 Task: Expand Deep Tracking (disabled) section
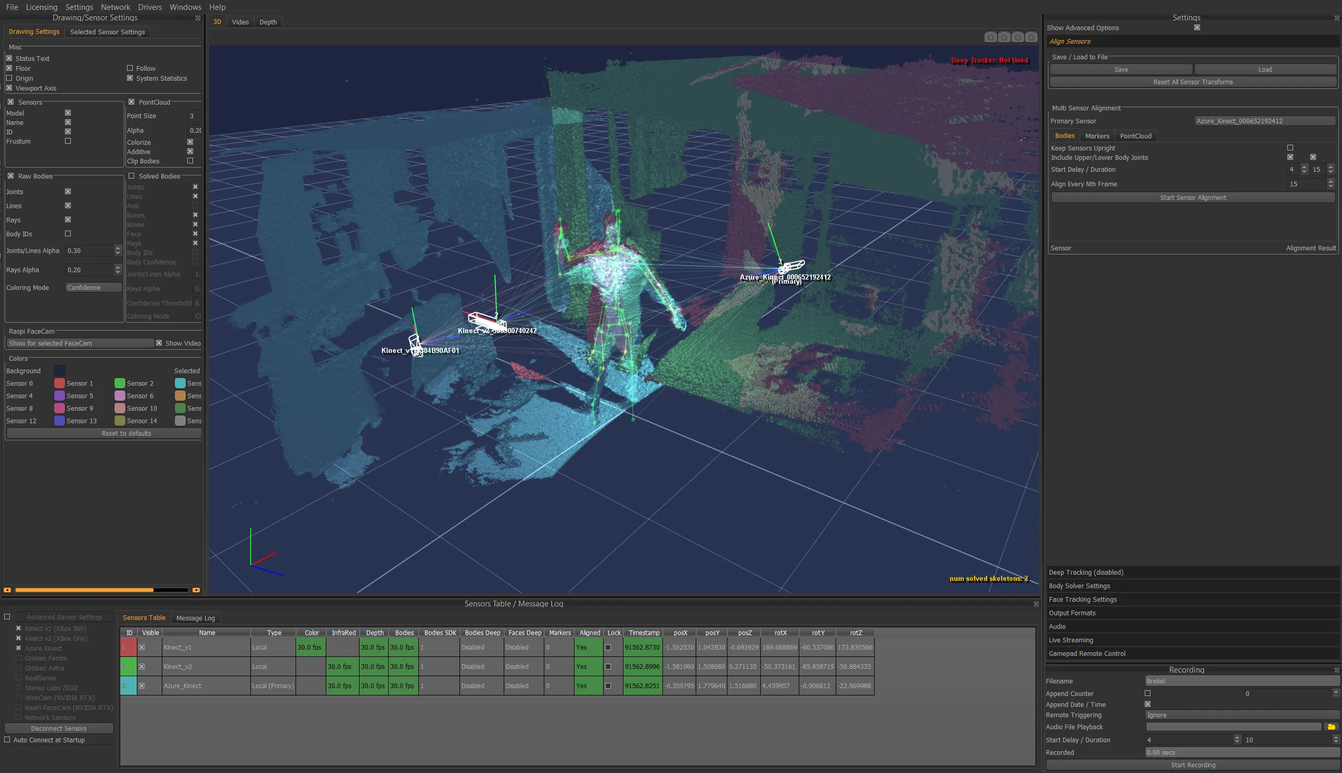[x=1192, y=572]
